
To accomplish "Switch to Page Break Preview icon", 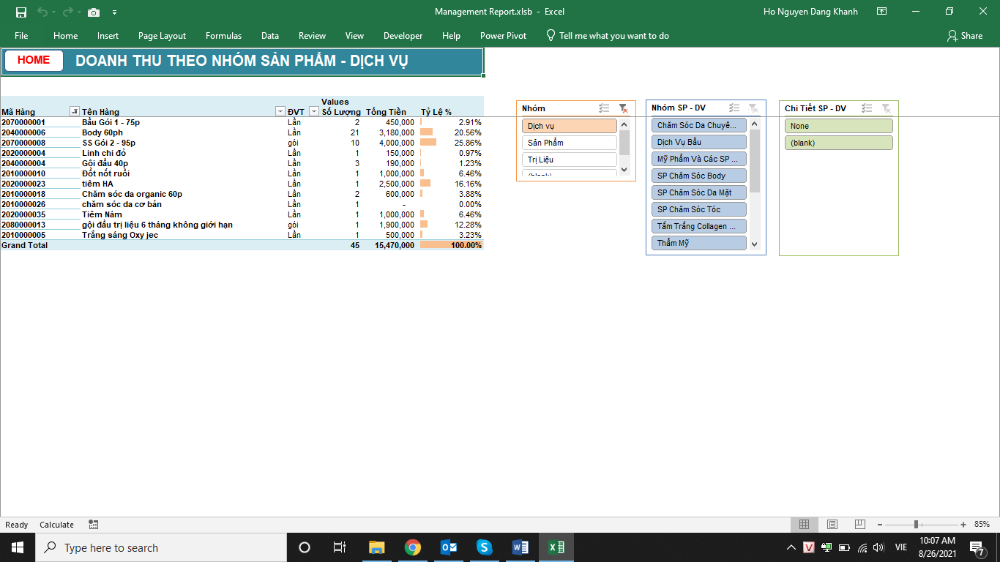I will (x=860, y=525).
